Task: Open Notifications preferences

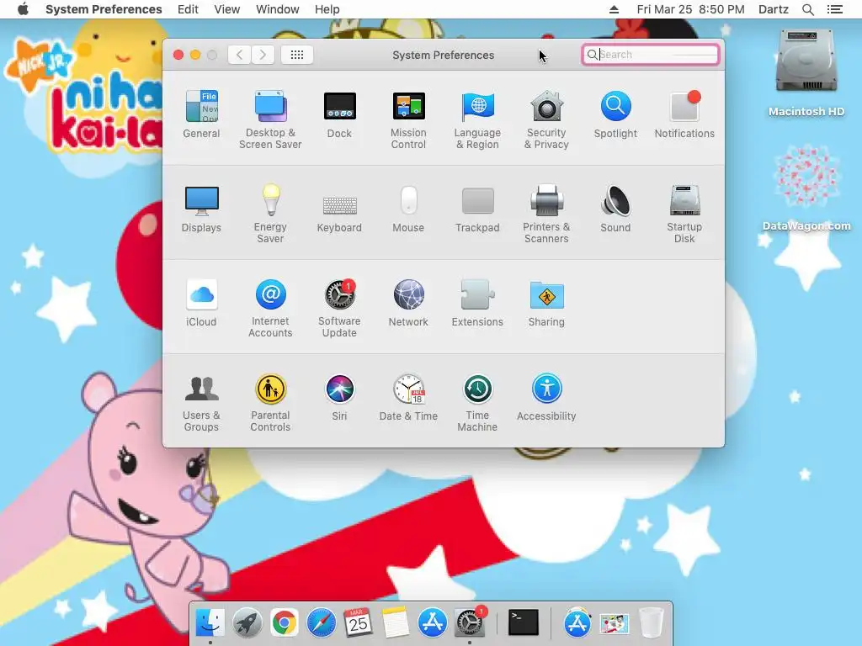Action: coord(684,114)
